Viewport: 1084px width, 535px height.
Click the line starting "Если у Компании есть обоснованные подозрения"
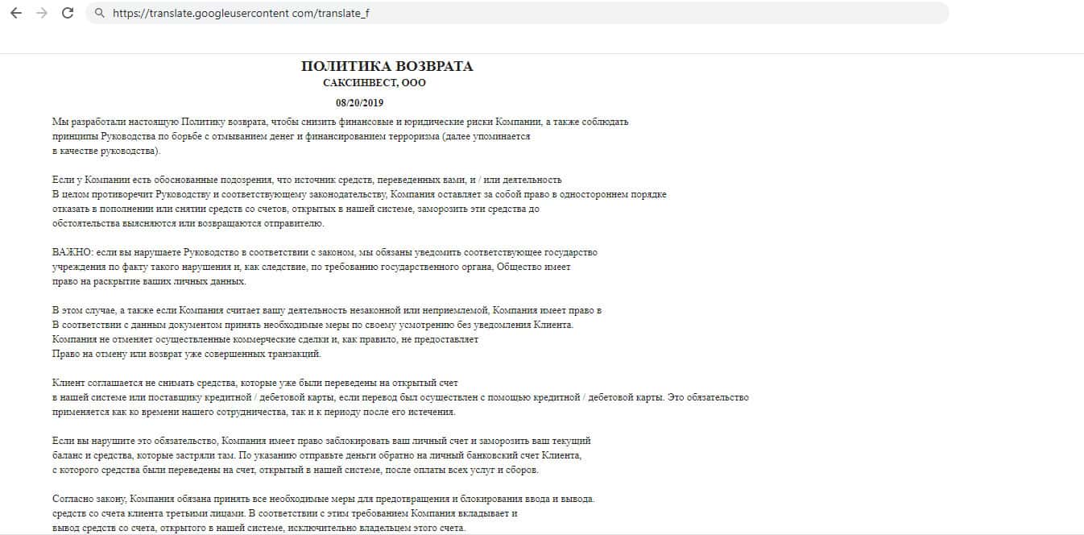[x=307, y=180]
